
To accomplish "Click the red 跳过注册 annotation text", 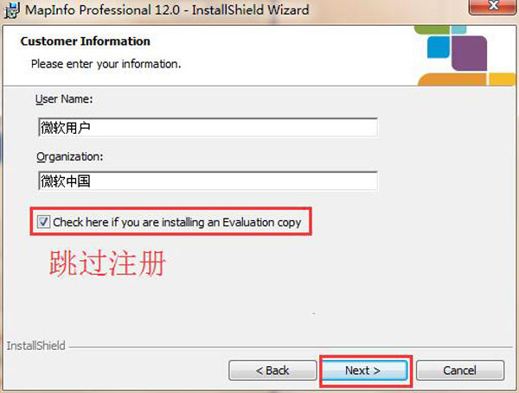I will point(107,263).
